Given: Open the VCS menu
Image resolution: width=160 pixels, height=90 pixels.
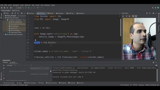Looking at the screenshot, I should 42,5.
